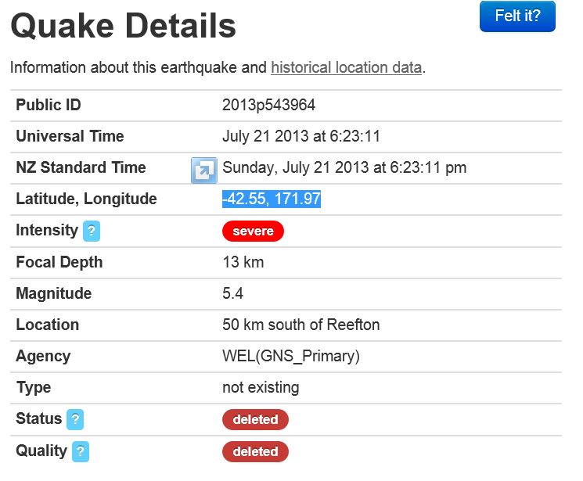Click the "Latitude, Longitude" row label
Image resolution: width=583 pixels, height=481 pixels.
(86, 199)
